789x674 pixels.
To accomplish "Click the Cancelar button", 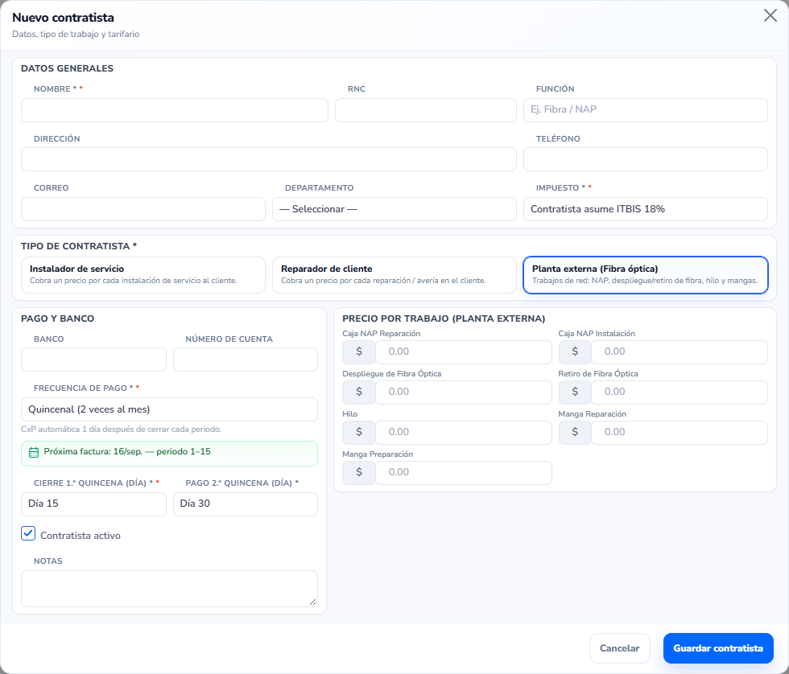I will [619, 648].
